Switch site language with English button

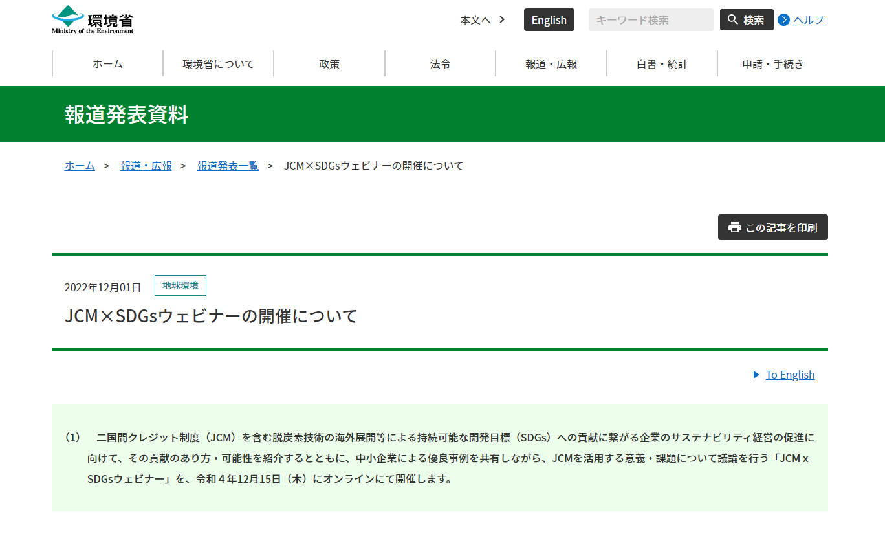(549, 20)
